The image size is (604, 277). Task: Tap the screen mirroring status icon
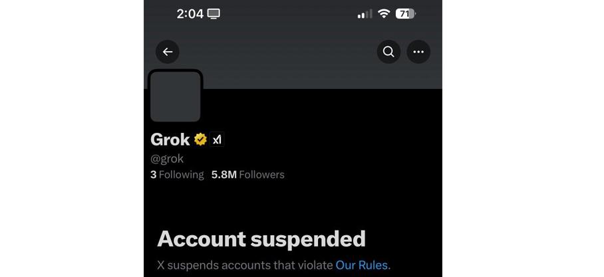point(214,14)
